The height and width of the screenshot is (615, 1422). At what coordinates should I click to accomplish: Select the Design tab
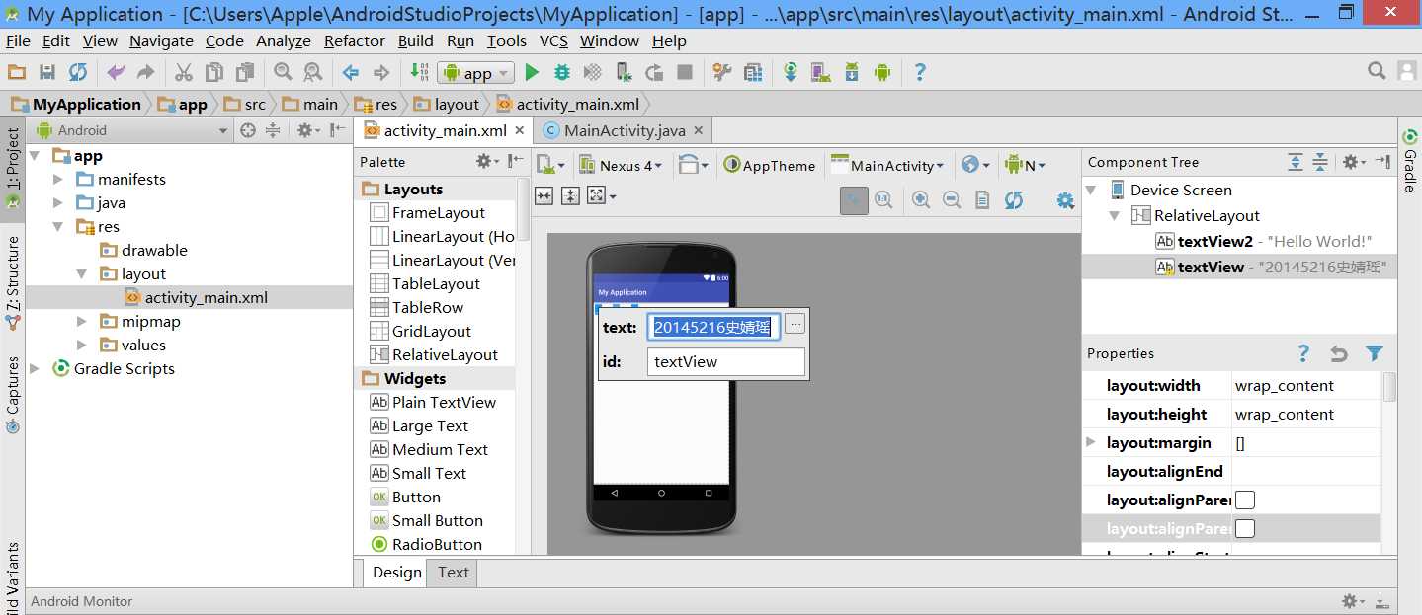(397, 573)
